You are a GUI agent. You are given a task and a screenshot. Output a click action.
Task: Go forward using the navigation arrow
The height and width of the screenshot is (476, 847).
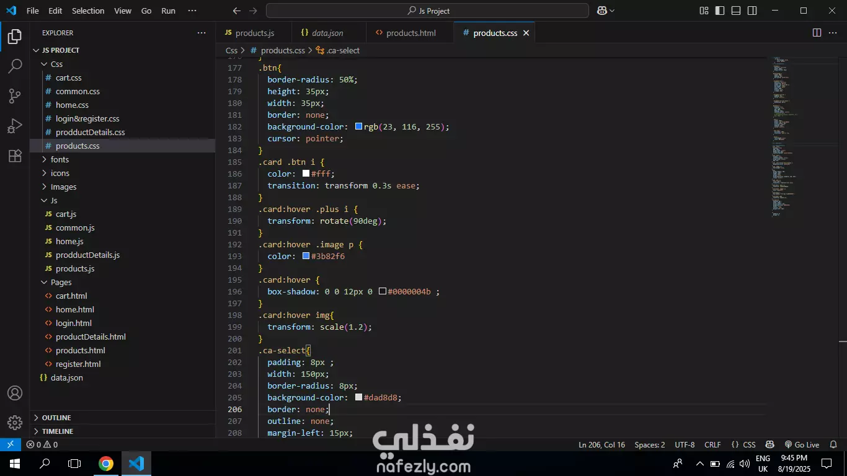(253, 11)
